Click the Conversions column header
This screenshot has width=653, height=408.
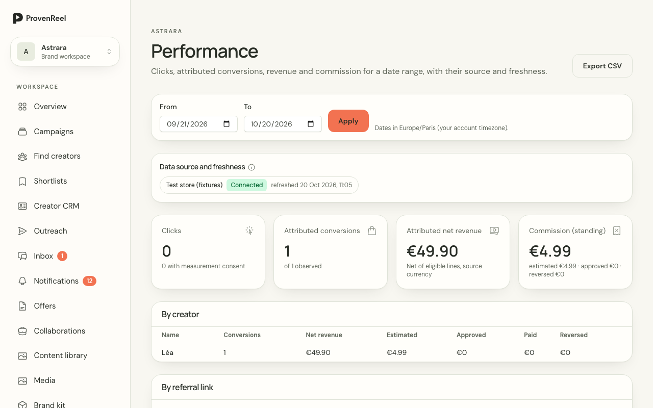242,335
